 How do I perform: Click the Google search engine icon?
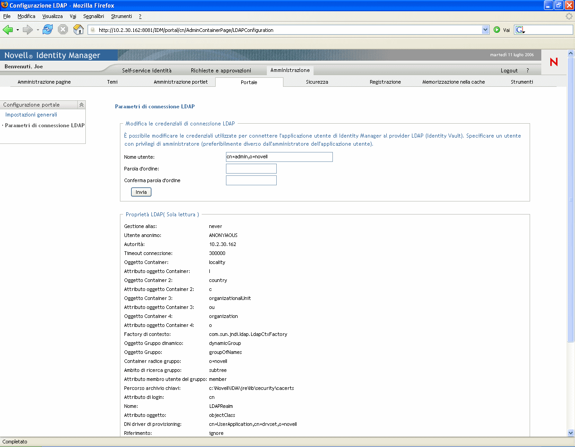pos(520,30)
